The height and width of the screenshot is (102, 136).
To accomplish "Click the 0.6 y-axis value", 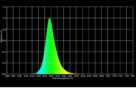I will pos(4,41).
